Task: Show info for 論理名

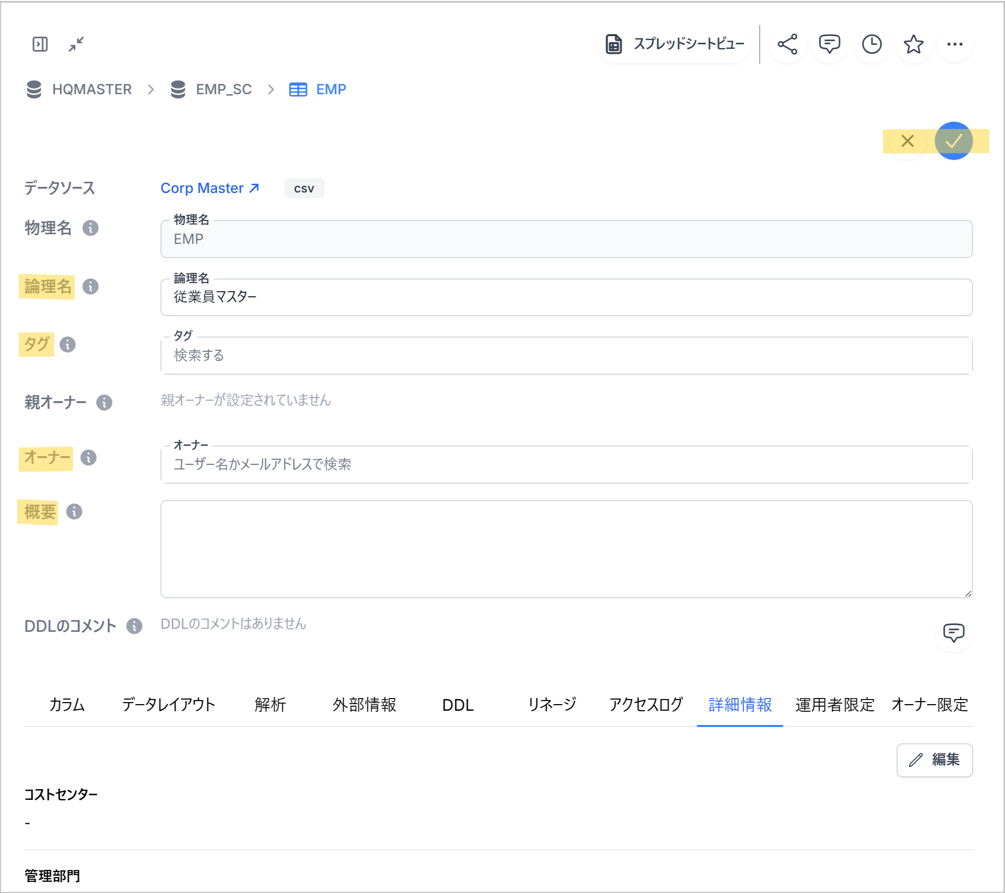Action: [x=91, y=287]
